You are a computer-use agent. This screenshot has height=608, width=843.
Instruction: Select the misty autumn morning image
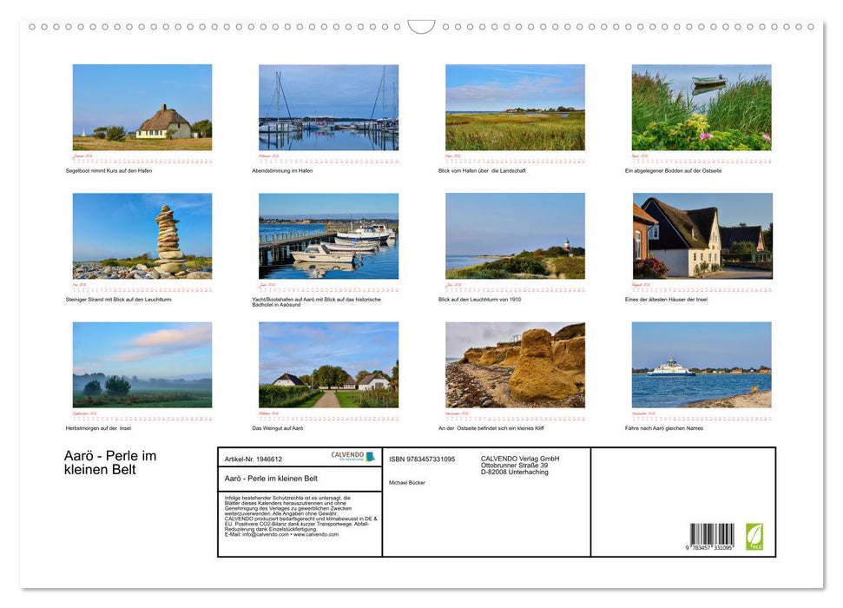142,365
